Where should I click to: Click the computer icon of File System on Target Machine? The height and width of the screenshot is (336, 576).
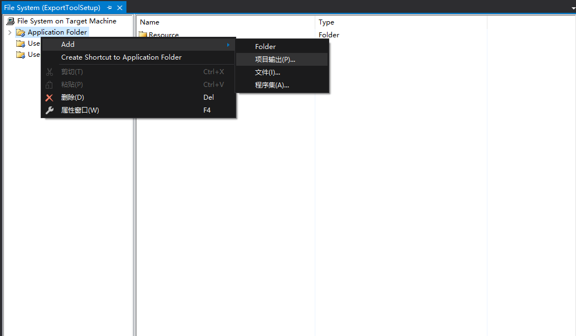pos(11,21)
